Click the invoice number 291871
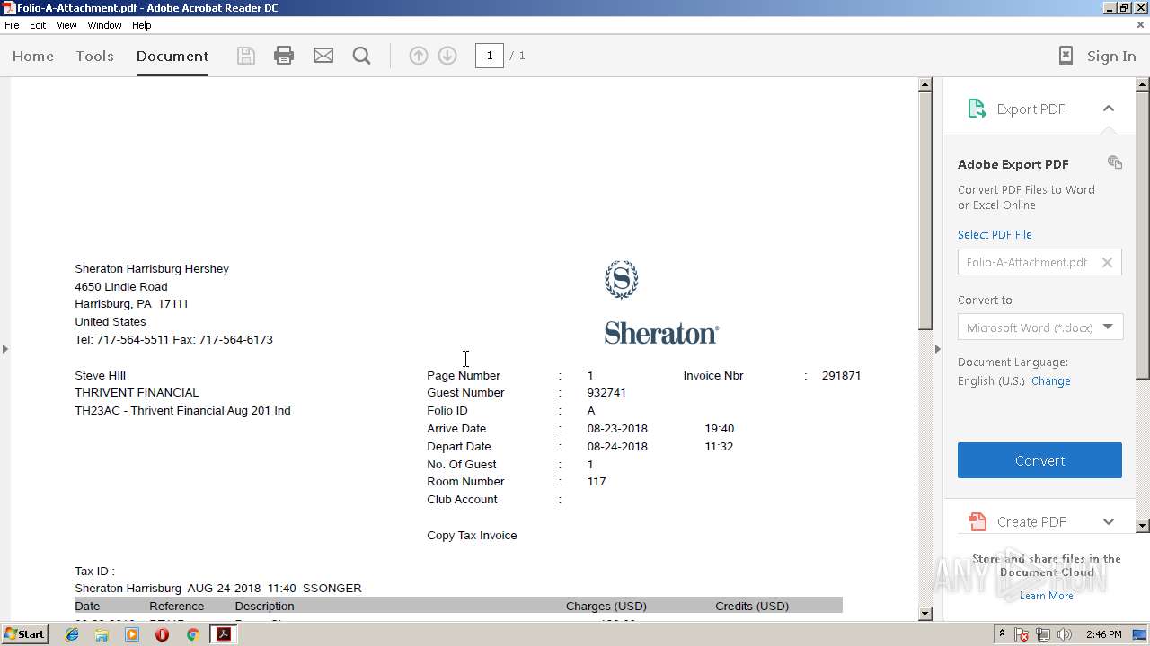This screenshot has height=646, width=1150. [841, 375]
